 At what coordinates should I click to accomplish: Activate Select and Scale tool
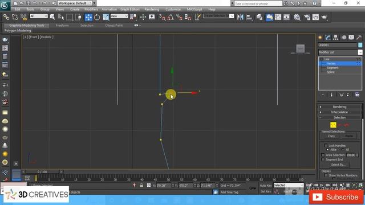pos(106,17)
